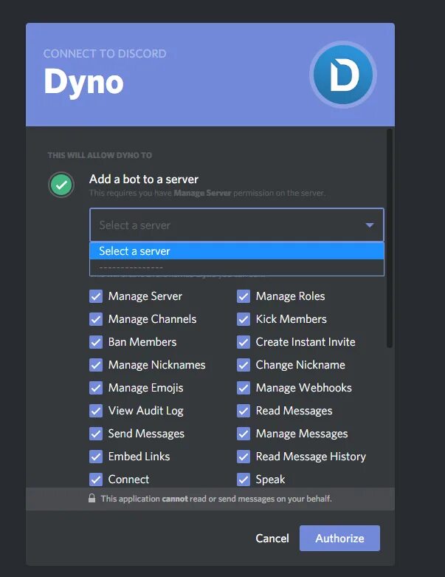
Task: Uncheck the Read Message History permission
Action: (244, 457)
